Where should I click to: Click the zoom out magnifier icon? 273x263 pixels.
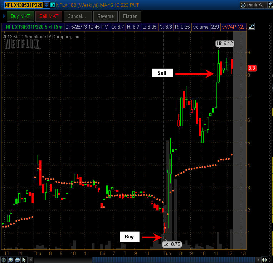coord(17,260)
